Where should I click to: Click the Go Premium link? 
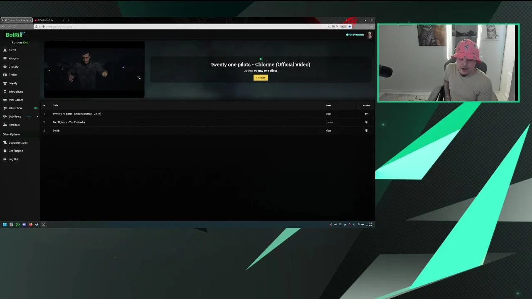click(355, 34)
